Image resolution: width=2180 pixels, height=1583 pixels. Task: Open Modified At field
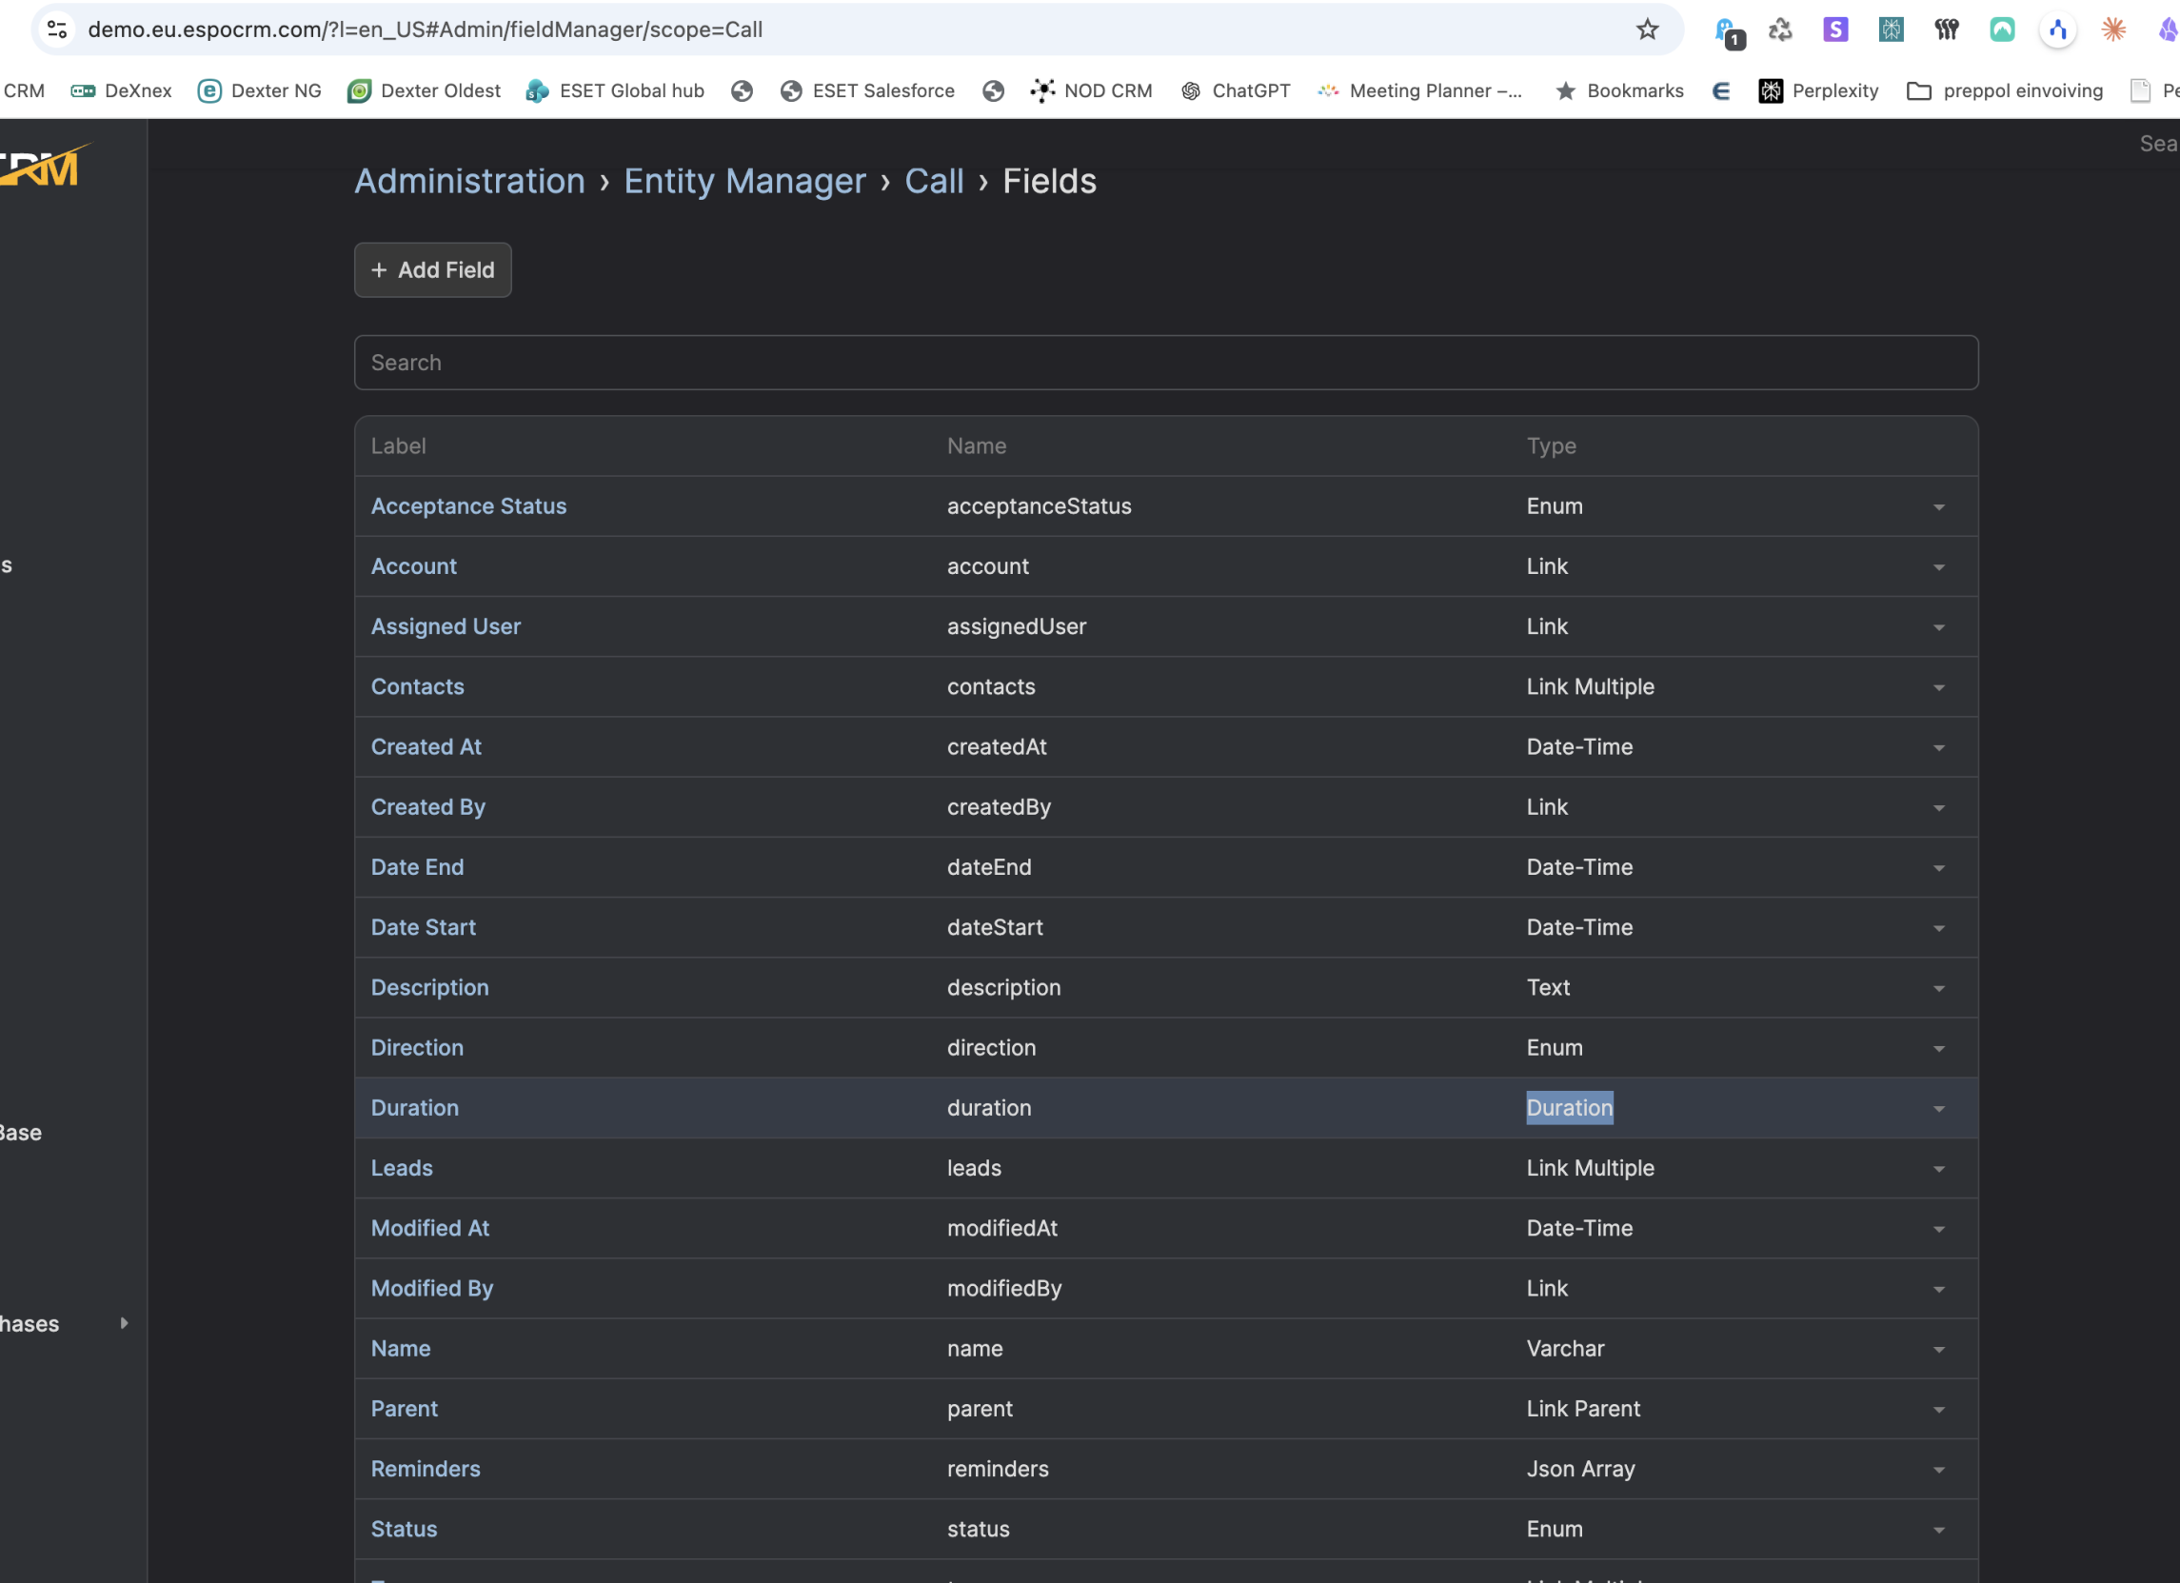pyautogui.click(x=429, y=1228)
